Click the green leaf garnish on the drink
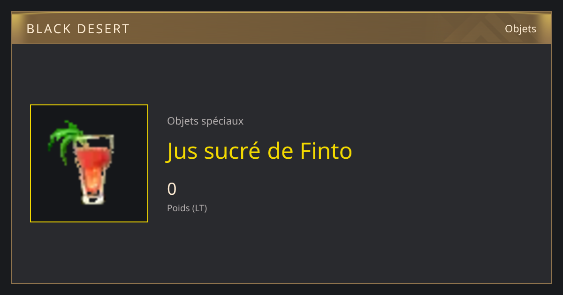563x295 pixels. tap(65, 140)
